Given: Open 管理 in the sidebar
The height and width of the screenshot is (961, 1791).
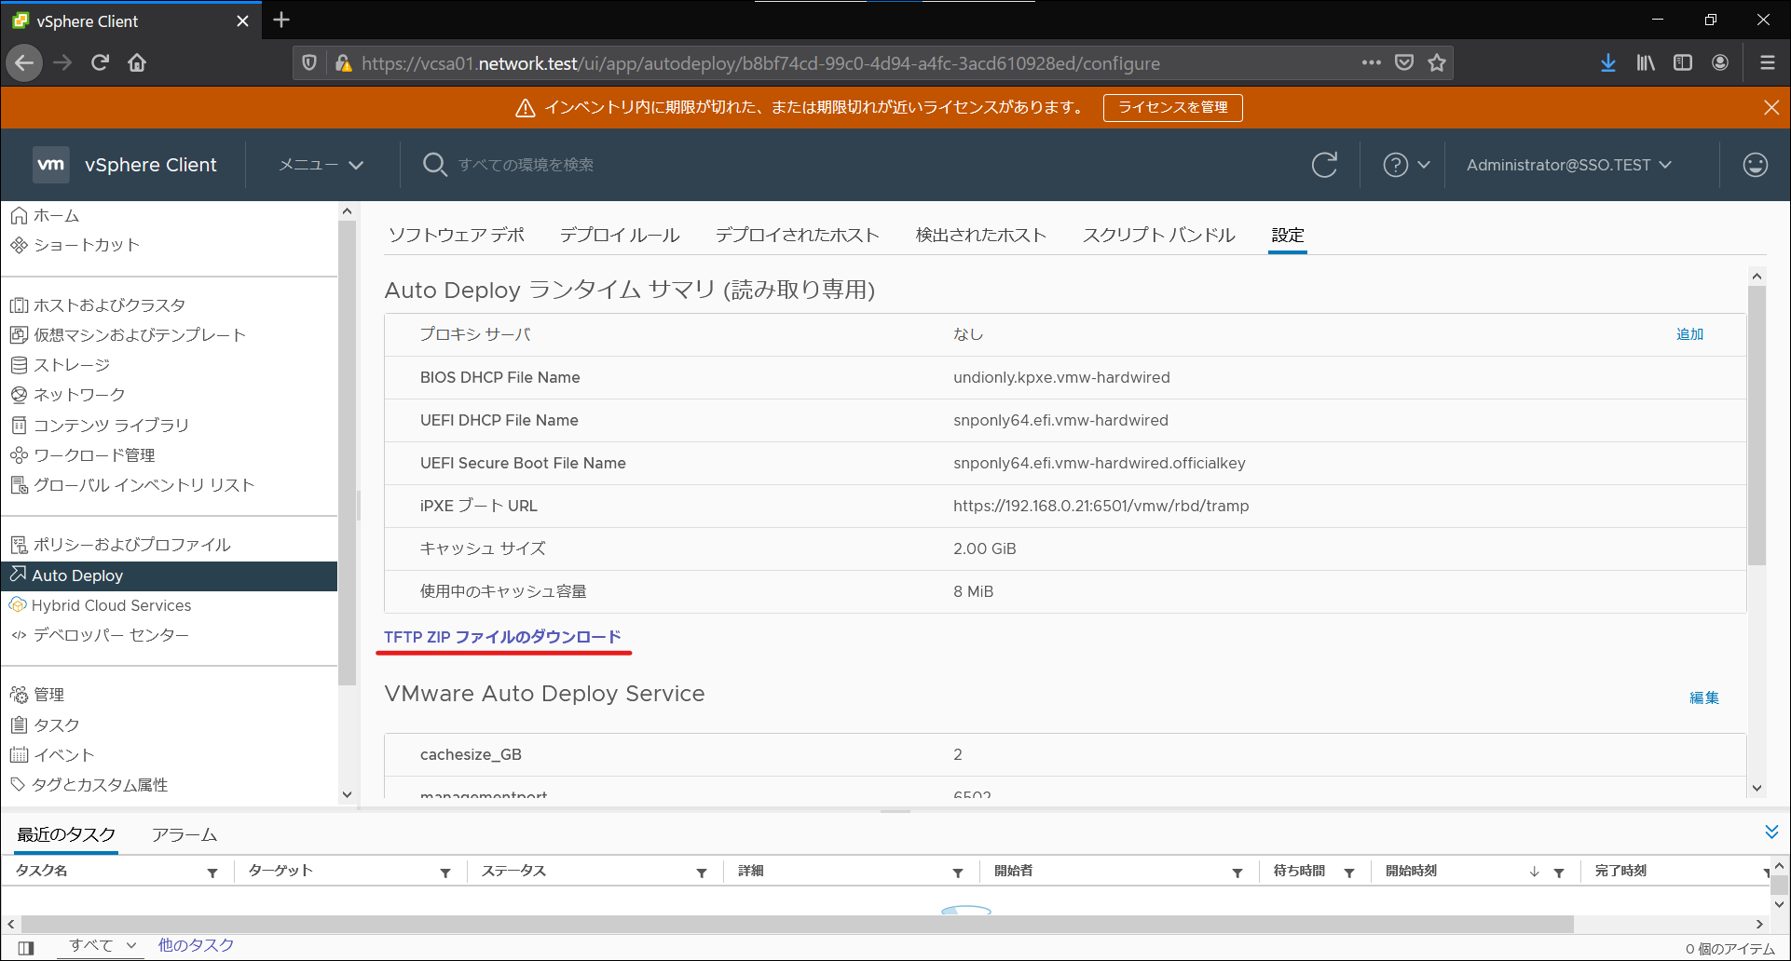Looking at the screenshot, I should pyautogui.click(x=37, y=695).
